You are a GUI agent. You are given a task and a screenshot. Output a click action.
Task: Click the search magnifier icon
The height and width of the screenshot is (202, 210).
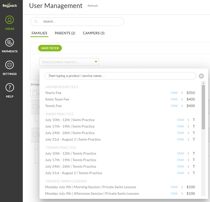point(36,22)
